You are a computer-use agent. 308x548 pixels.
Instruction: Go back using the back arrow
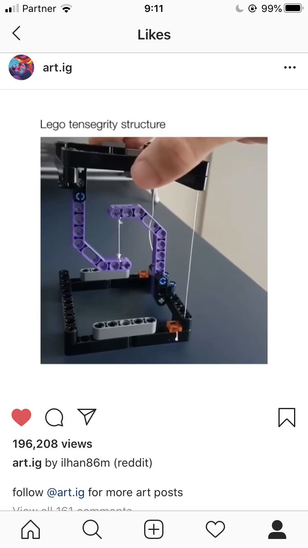16,33
